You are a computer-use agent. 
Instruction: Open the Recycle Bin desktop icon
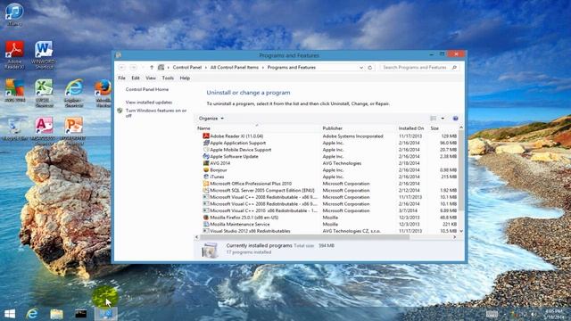coord(14,129)
